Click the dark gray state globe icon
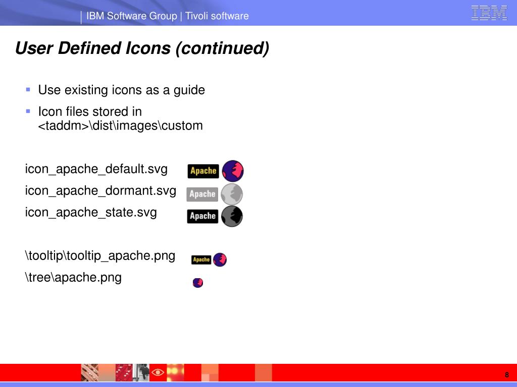The width and height of the screenshot is (517, 387). 232,216
